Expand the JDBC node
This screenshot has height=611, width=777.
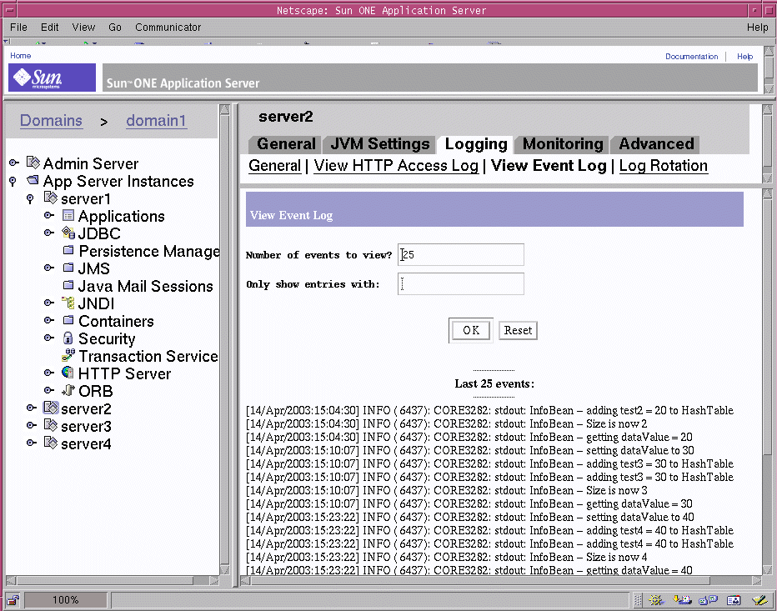click(x=48, y=233)
